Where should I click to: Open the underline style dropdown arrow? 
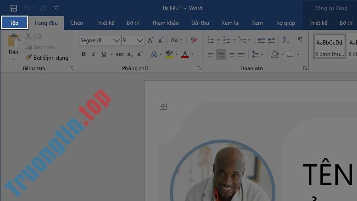(112, 54)
